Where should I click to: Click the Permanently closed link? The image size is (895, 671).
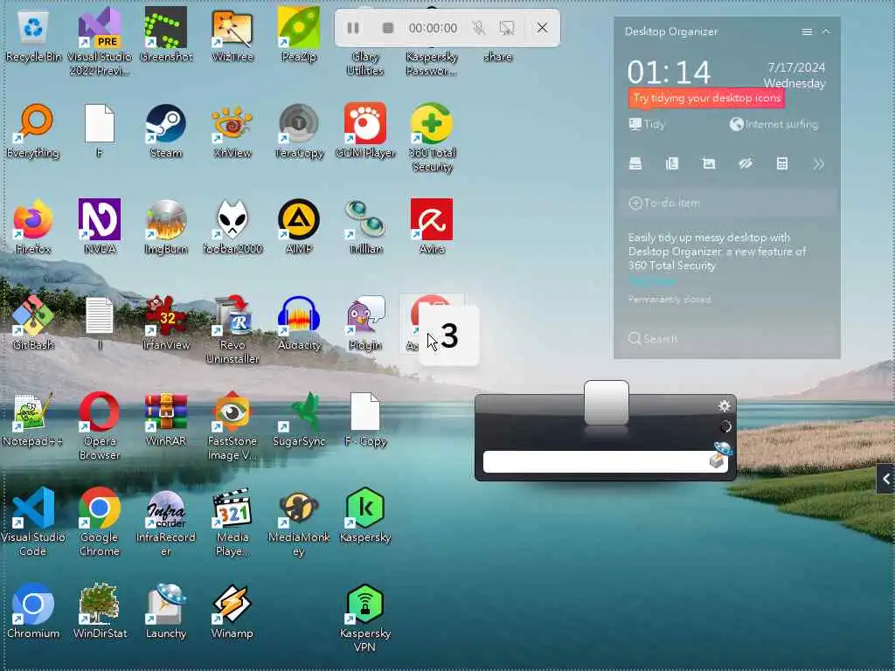(x=670, y=299)
